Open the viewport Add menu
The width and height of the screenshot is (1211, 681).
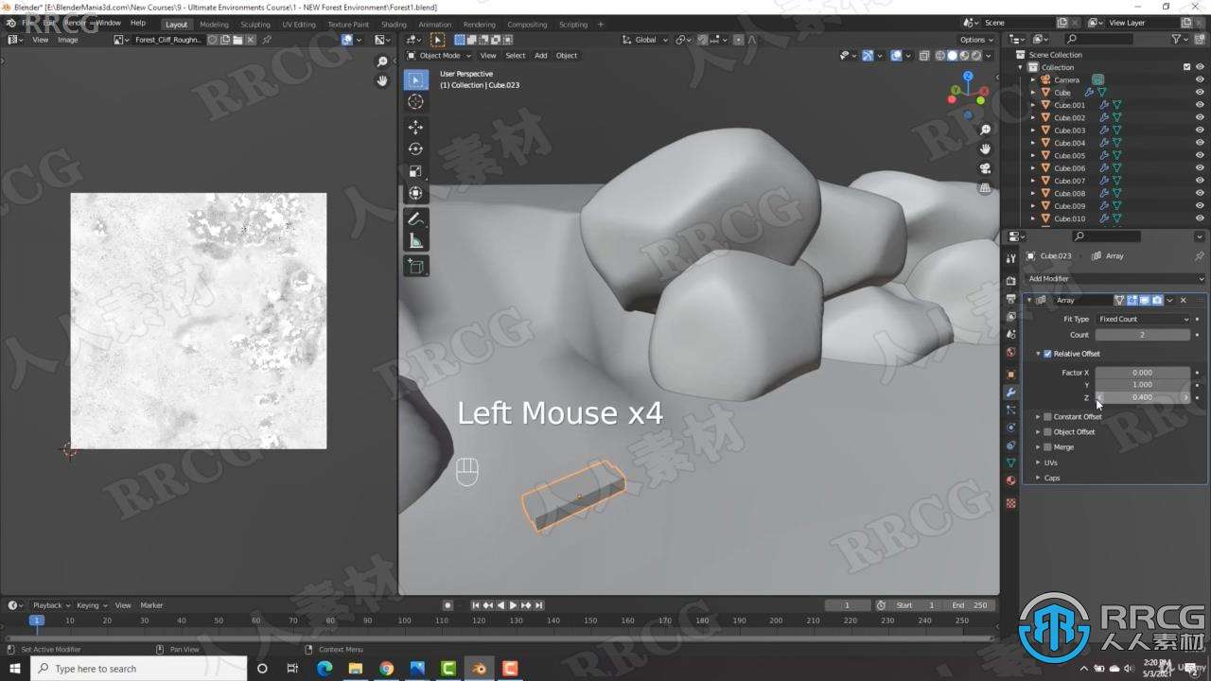(540, 55)
